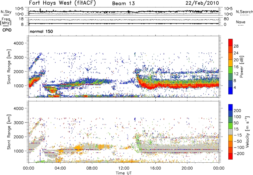Click the '200' label on Velocity colorbar

[238, 111]
